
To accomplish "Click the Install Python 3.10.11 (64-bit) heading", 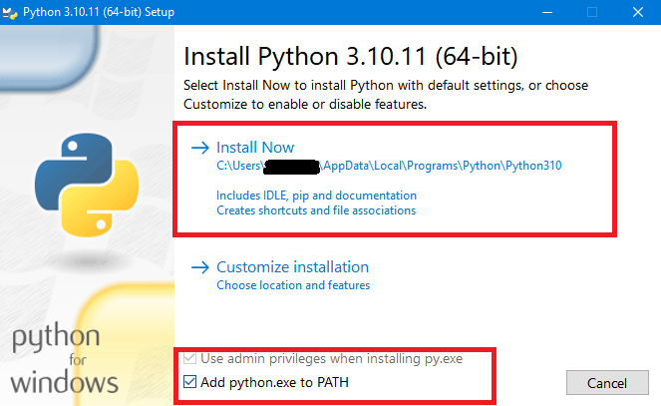I will point(350,56).
